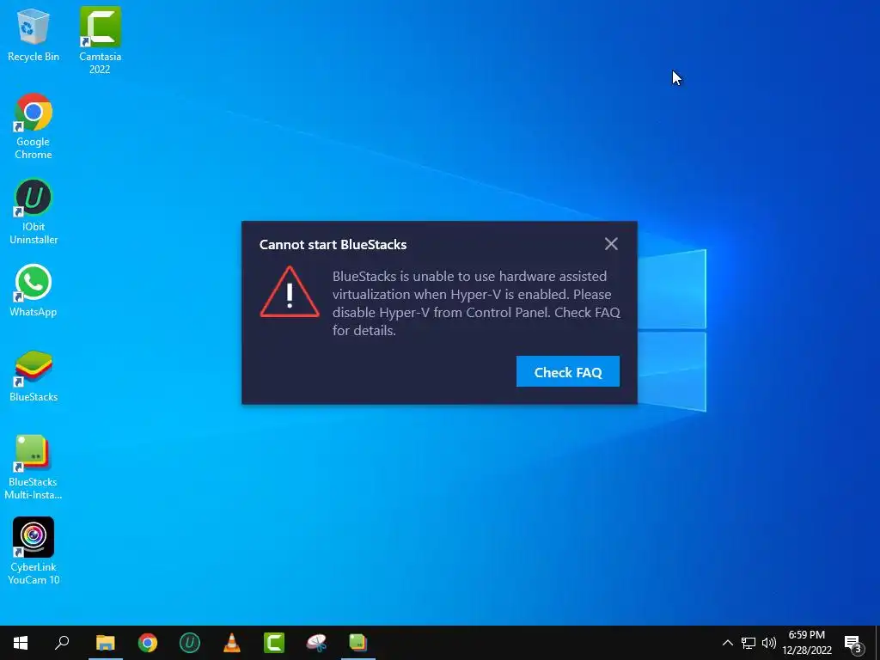Select the BlueStacks Multi-Instance desktop shortcut

point(34,467)
